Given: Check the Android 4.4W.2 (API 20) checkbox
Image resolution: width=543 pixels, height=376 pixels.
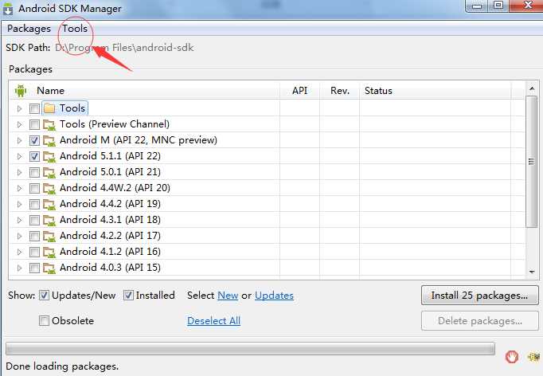Looking at the screenshot, I should 34,189.
